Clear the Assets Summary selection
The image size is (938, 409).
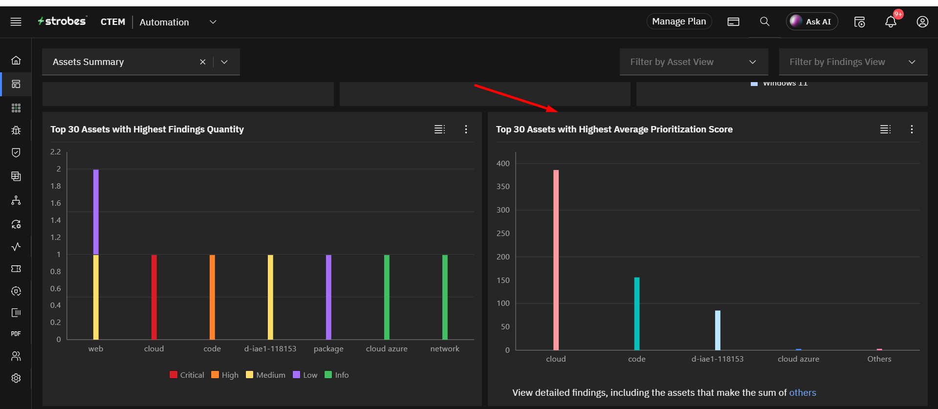[203, 62]
